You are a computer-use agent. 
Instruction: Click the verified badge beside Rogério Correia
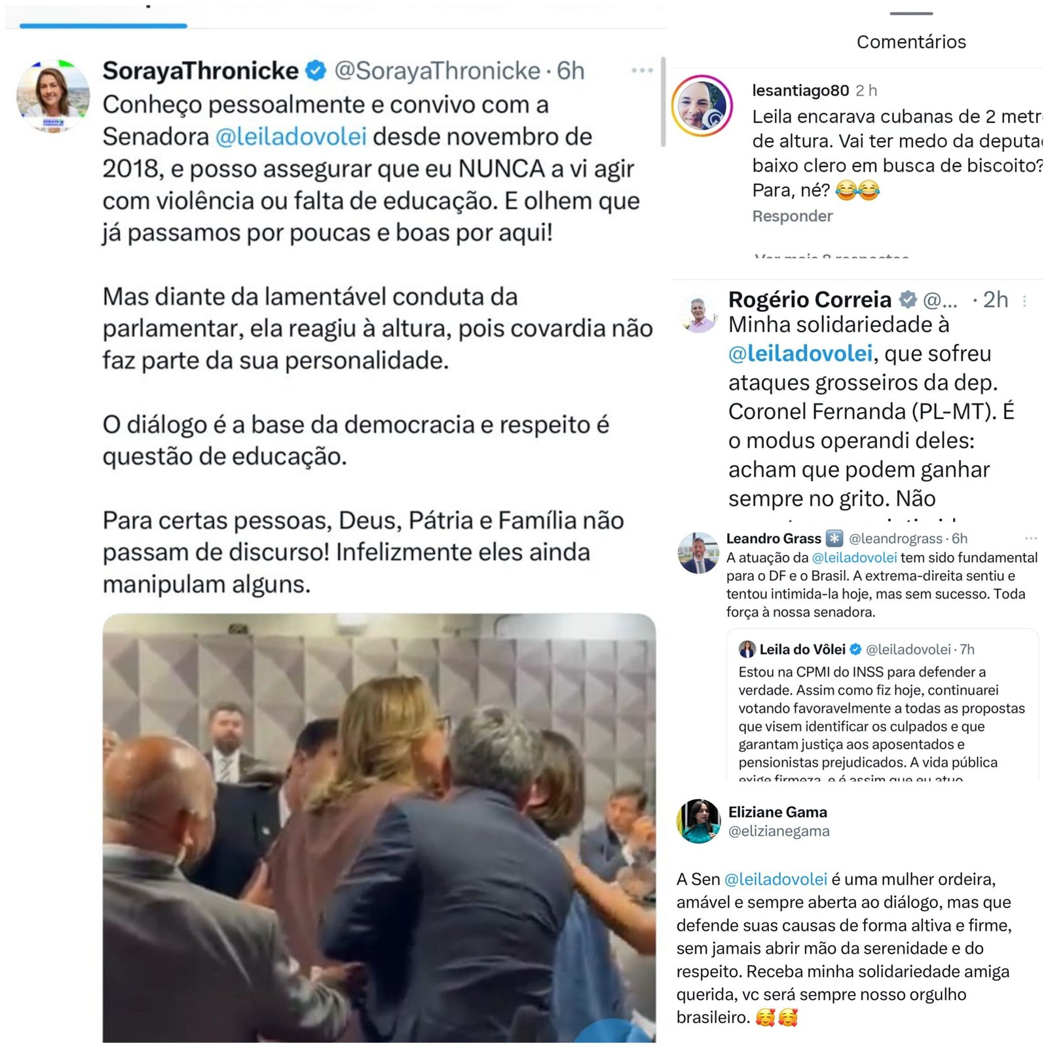[x=908, y=300]
